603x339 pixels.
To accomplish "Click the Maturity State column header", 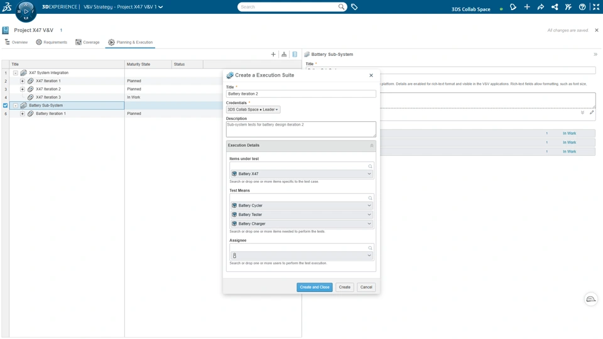I will [148, 64].
